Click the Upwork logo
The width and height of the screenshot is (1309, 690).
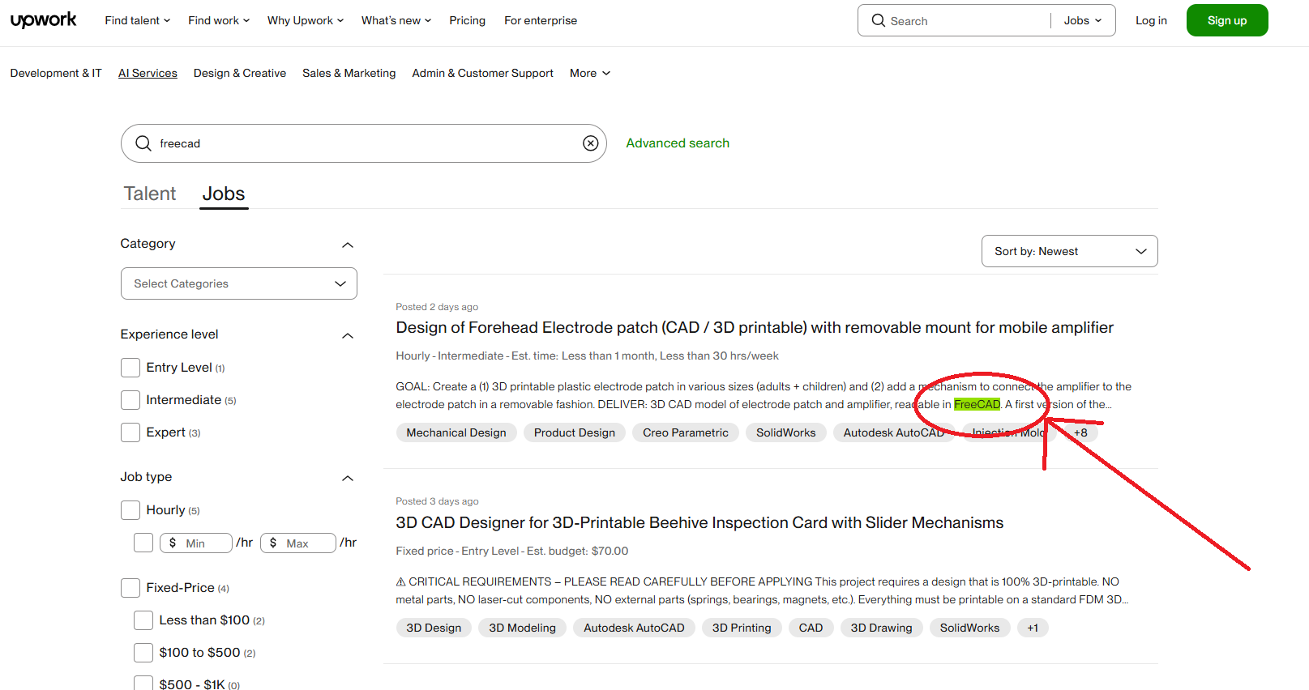pos(43,20)
